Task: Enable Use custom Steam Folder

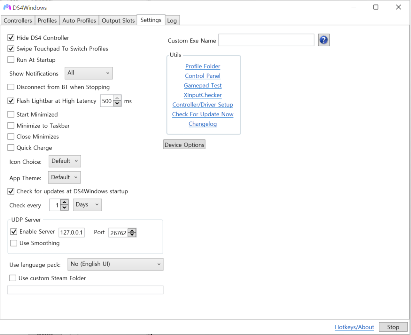Action: point(13,278)
